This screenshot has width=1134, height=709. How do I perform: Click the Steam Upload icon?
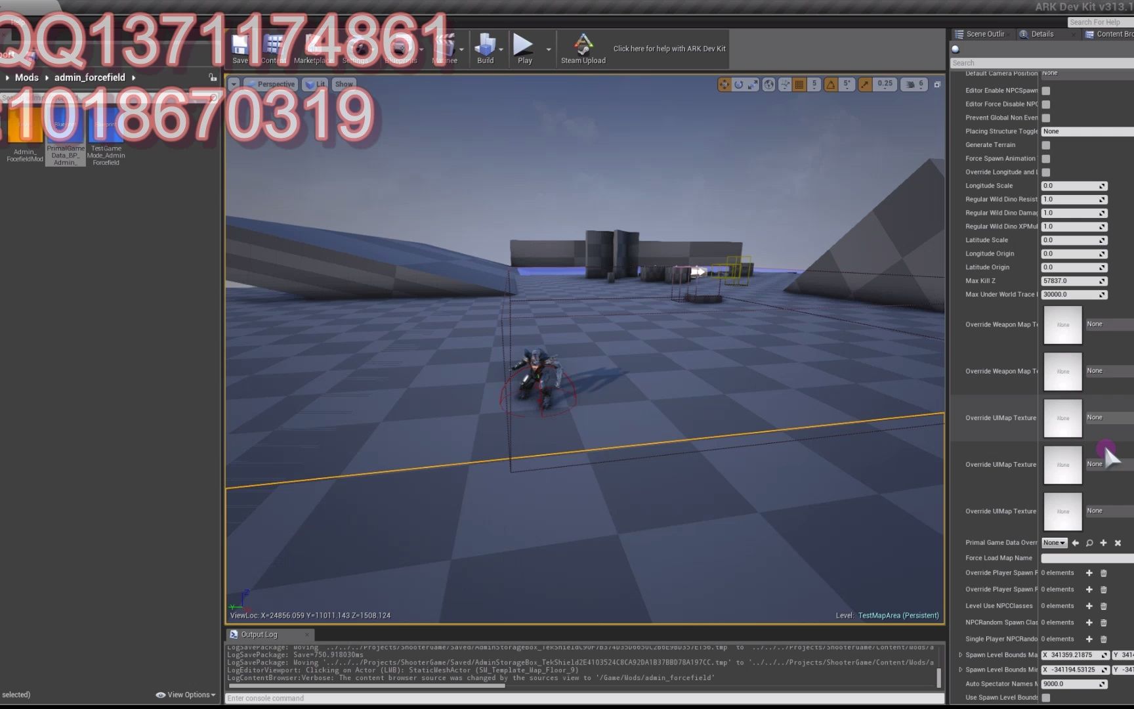583,46
